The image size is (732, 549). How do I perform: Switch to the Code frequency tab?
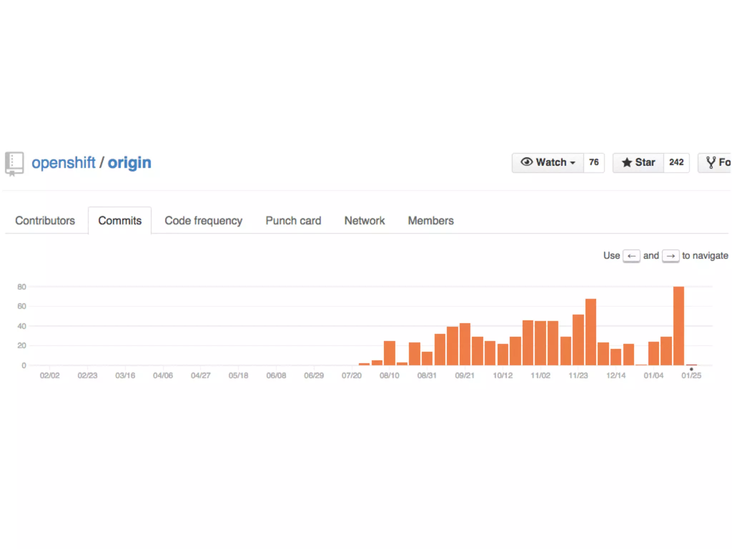click(203, 221)
